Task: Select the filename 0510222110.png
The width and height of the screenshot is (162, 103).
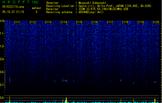Action: pyautogui.click(x=13, y=7)
